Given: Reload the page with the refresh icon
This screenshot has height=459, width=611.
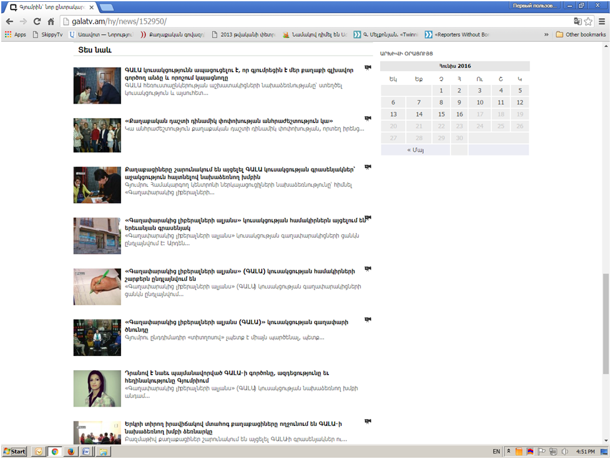Looking at the screenshot, I should point(37,21).
